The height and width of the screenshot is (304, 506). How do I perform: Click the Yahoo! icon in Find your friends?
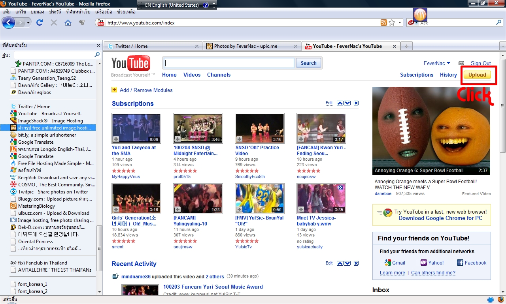click(x=424, y=263)
